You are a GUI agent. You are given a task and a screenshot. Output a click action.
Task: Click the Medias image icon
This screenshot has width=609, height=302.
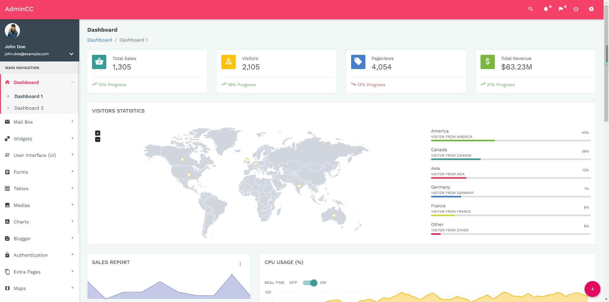click(x=7, y=205)
